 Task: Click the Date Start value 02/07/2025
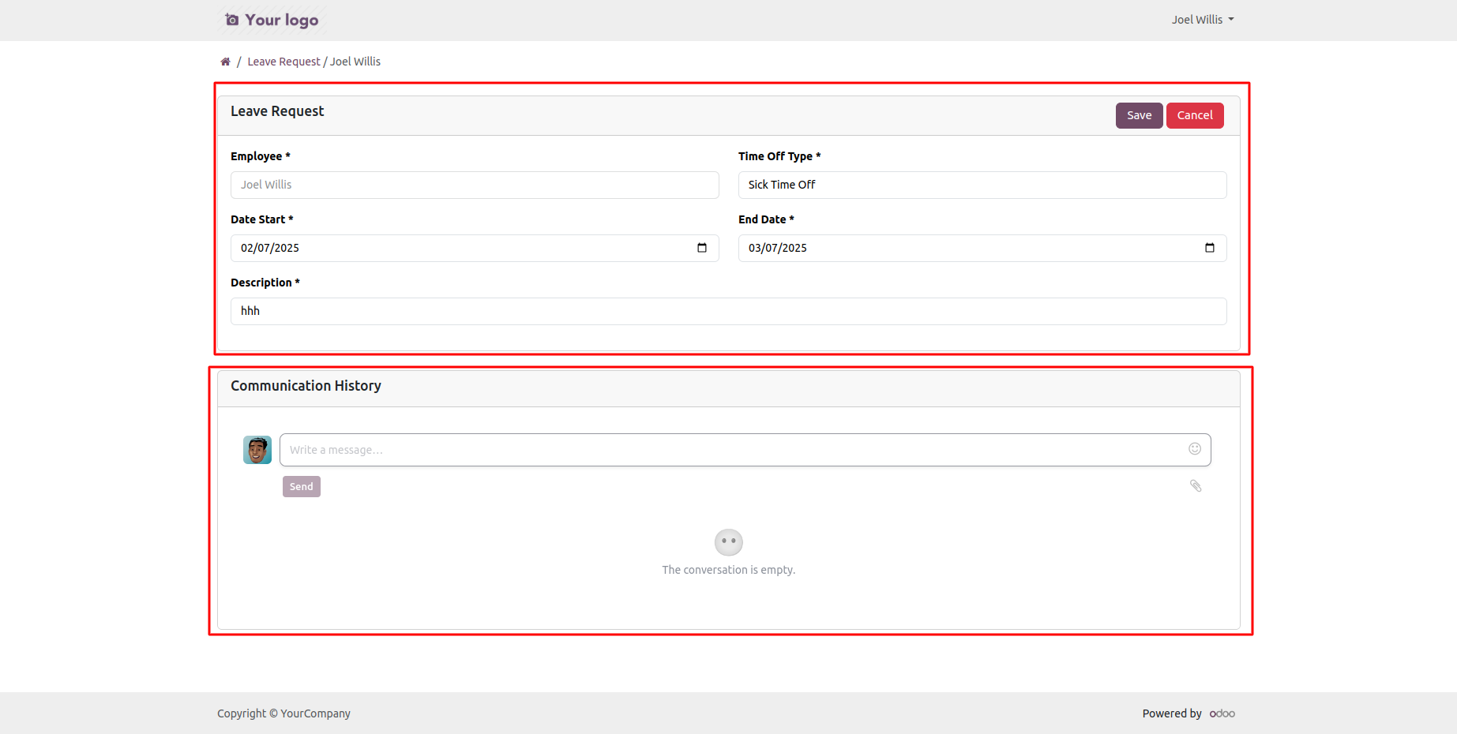(270, 248)
